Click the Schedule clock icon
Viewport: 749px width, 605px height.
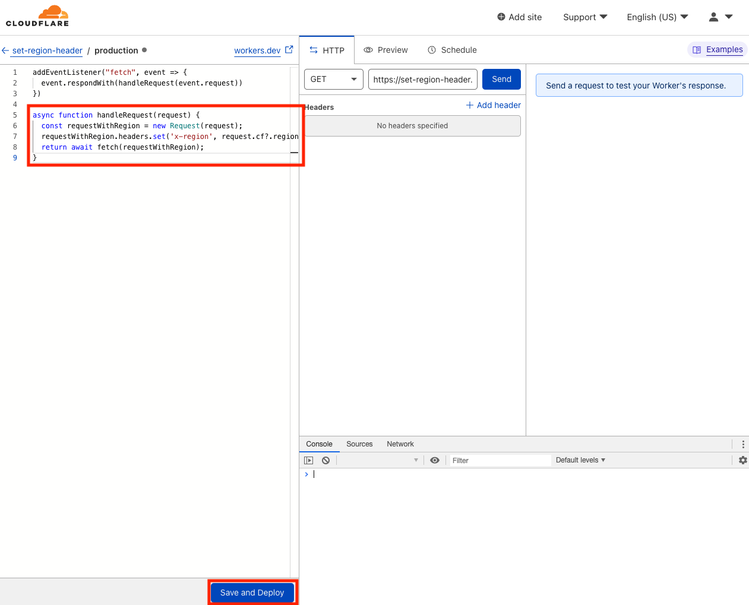click(x=432, y=50)
